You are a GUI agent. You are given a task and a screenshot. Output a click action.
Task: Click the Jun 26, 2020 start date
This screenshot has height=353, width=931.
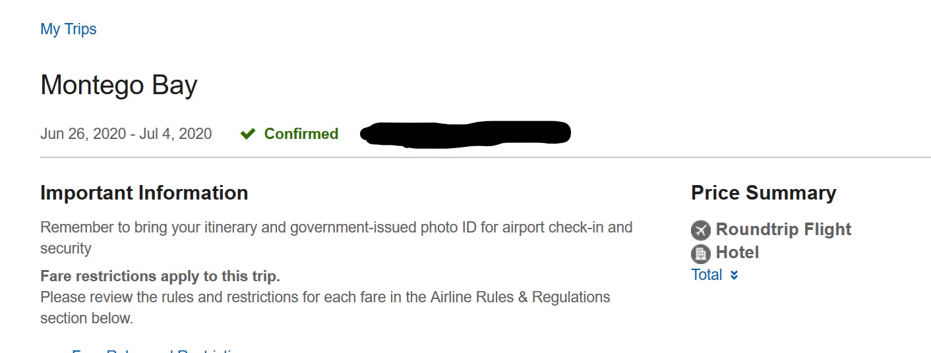(x=83, y=134)
